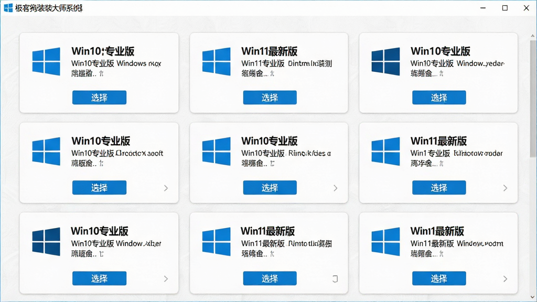This screenshot has height=302, width=537.
Task: Click the Windows logo on the "Dintma" Win11 card
Action: pos(216,61)
